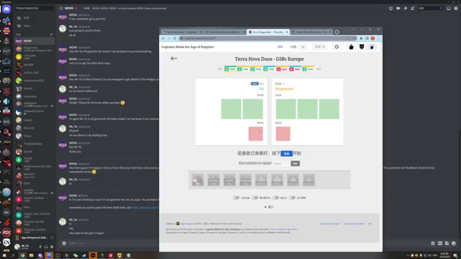
Task: Open NOVA direct message conversation
Action: (x=35, y=41)
